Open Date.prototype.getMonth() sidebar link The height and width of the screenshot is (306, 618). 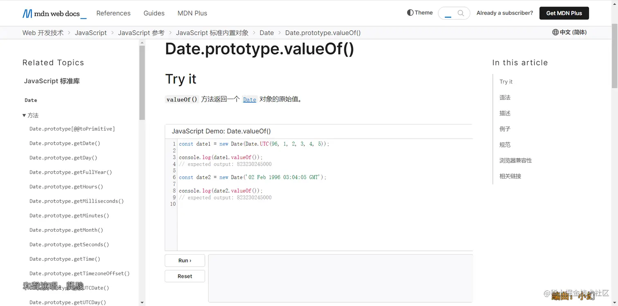point(66,230)
